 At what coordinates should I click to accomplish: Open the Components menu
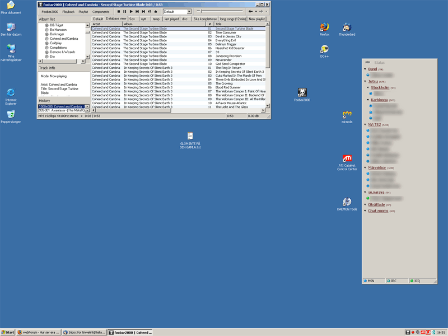click(101, 12)
